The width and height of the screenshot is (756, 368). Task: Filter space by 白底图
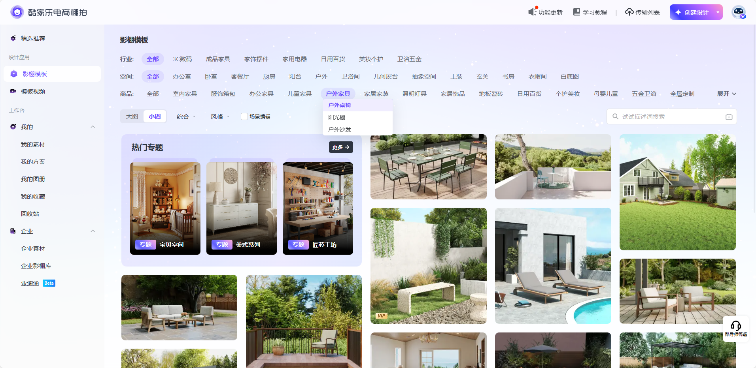[569, 77]
